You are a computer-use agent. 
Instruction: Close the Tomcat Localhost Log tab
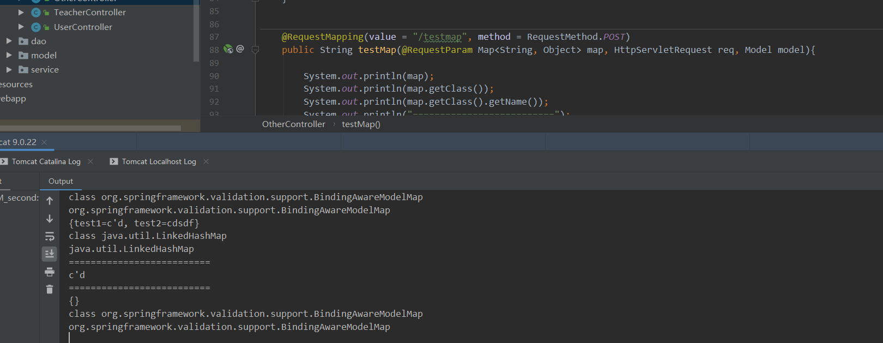point(206,161)
